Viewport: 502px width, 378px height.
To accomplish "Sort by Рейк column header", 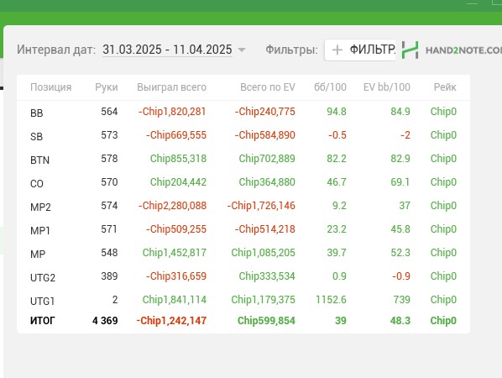I will [x=445, y=87].
